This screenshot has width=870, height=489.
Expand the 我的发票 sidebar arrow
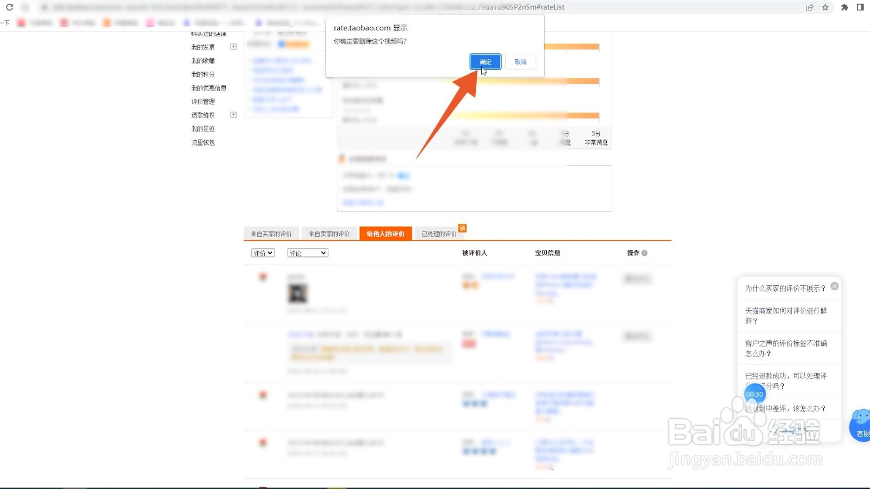pos(234,47)
